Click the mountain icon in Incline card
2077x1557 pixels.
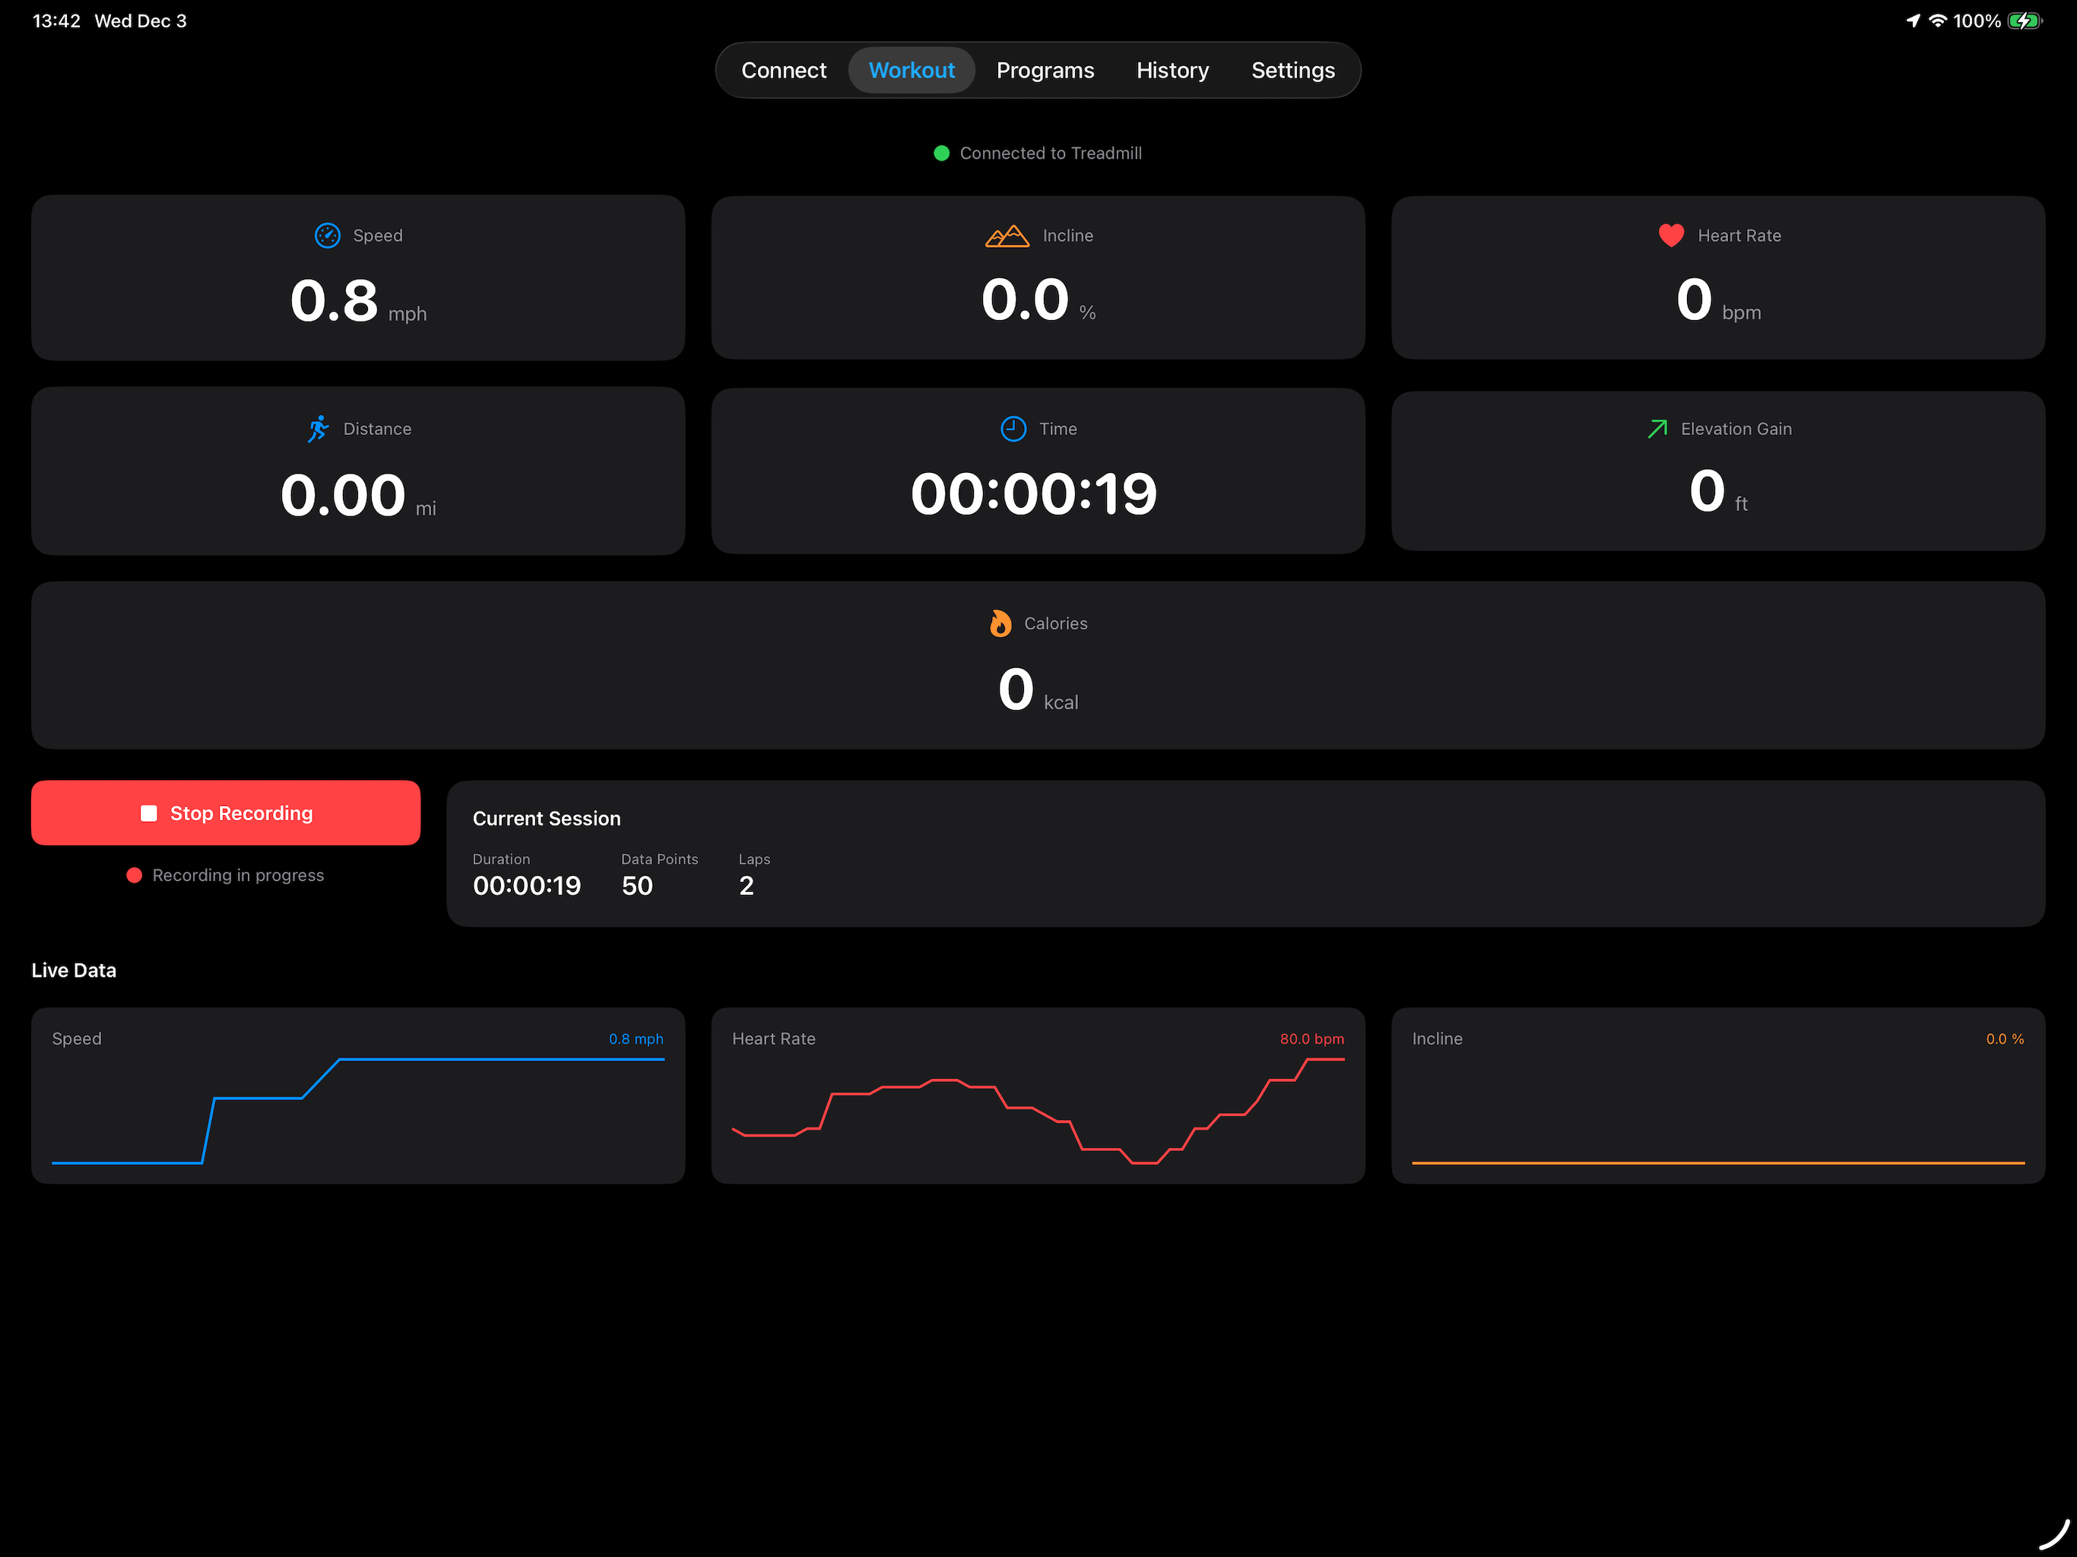[x=1007, y=236]
